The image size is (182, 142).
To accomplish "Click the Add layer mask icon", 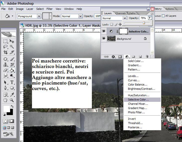I will pos(120,56).
